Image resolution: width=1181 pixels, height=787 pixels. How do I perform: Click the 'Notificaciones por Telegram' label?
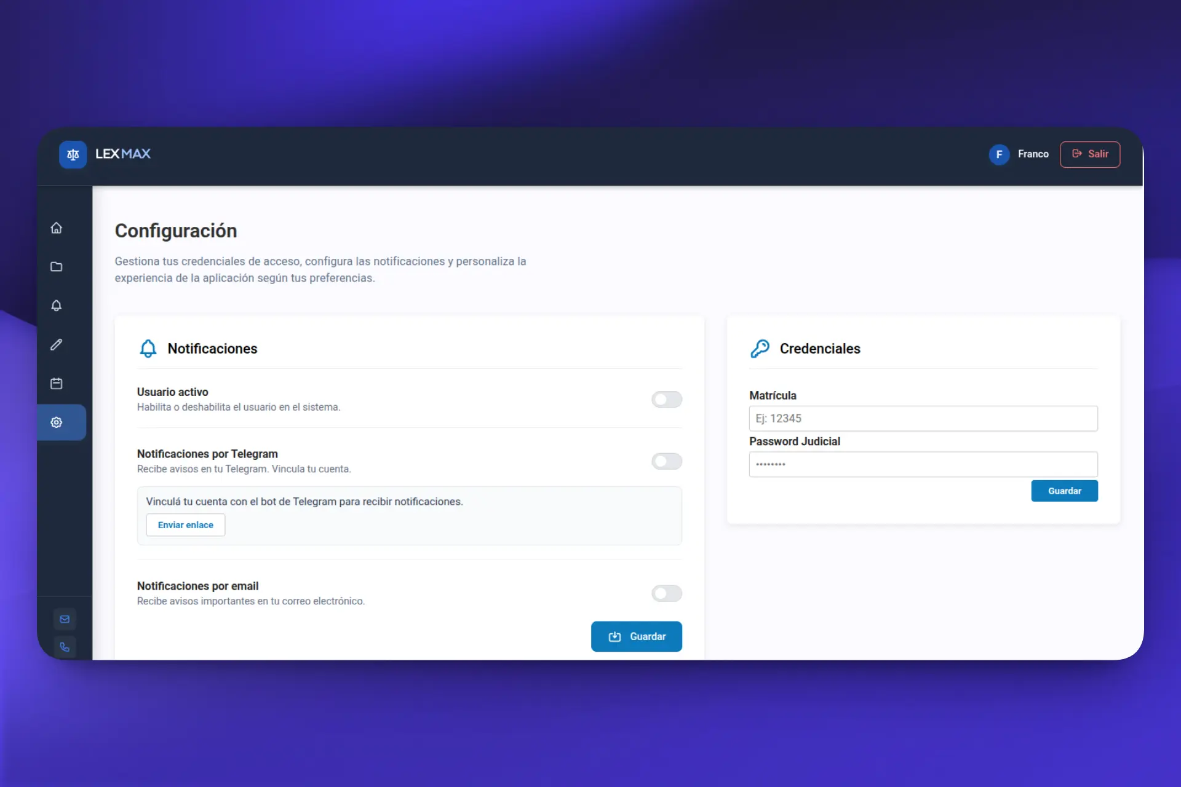tap(207, 454)
